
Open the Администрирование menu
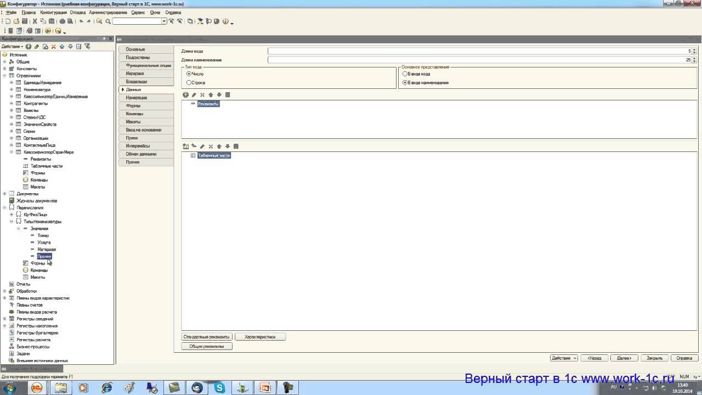point(107,12)
